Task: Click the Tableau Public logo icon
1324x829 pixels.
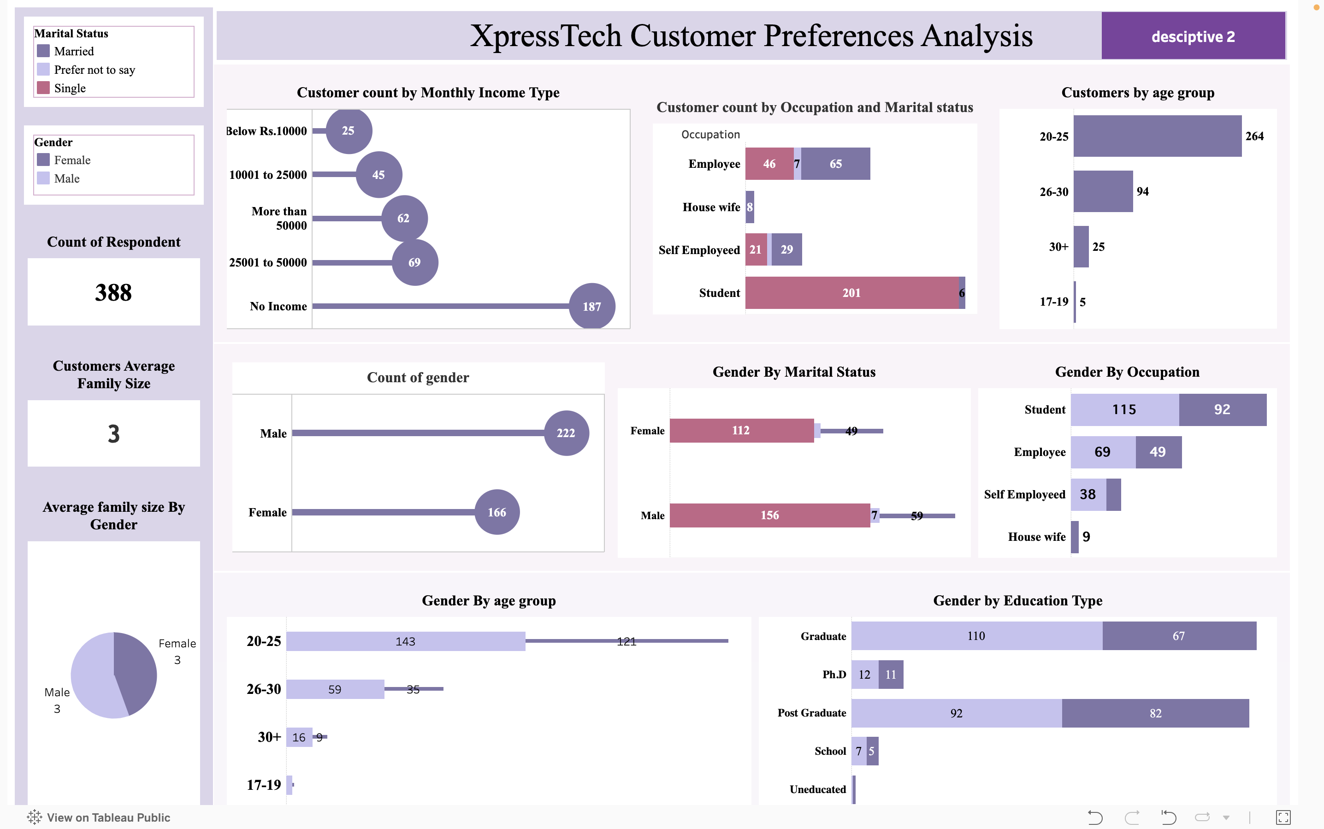Action: [34, 817]
